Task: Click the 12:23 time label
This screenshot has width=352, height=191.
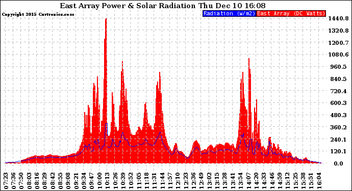Action: (186, 181)
